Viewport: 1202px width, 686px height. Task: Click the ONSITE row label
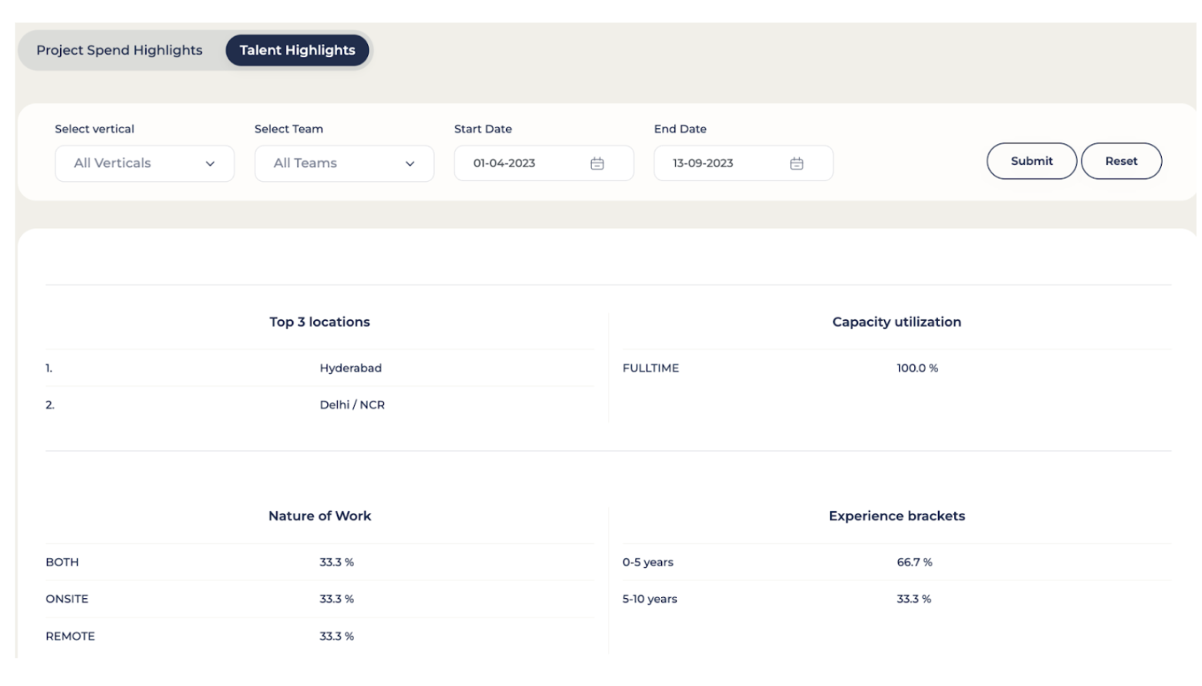point(67,599)
